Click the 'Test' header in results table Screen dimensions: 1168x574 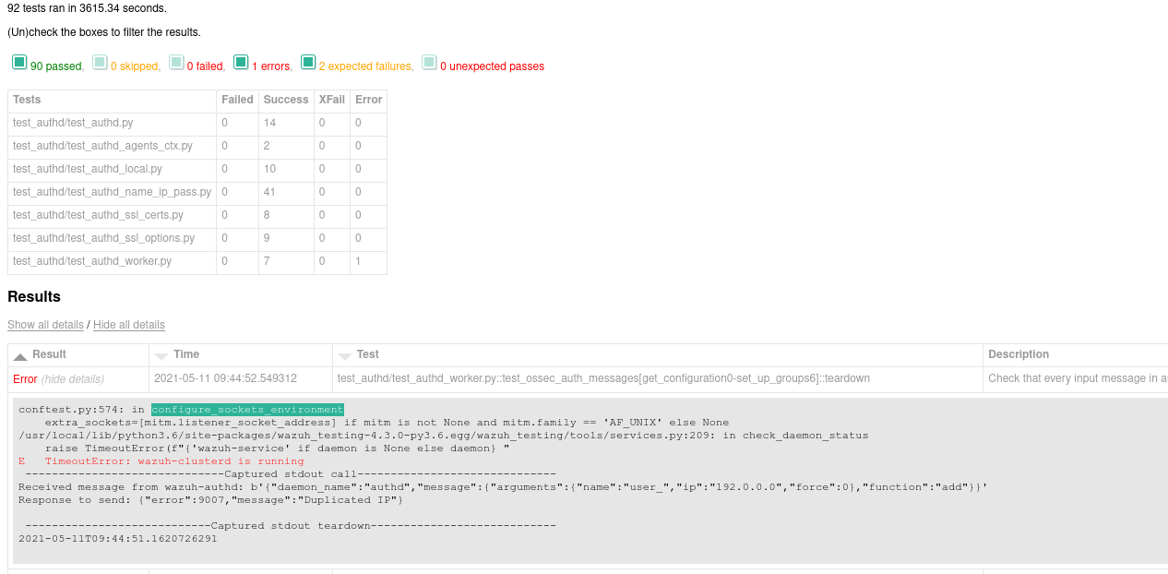pos(368,354)
